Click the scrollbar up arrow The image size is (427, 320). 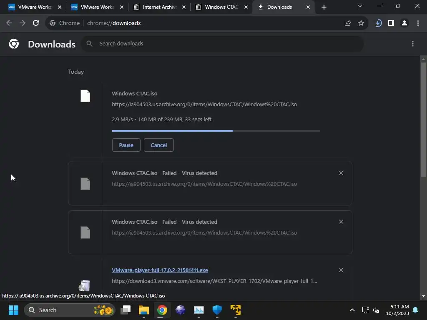(x=423, y=59)
